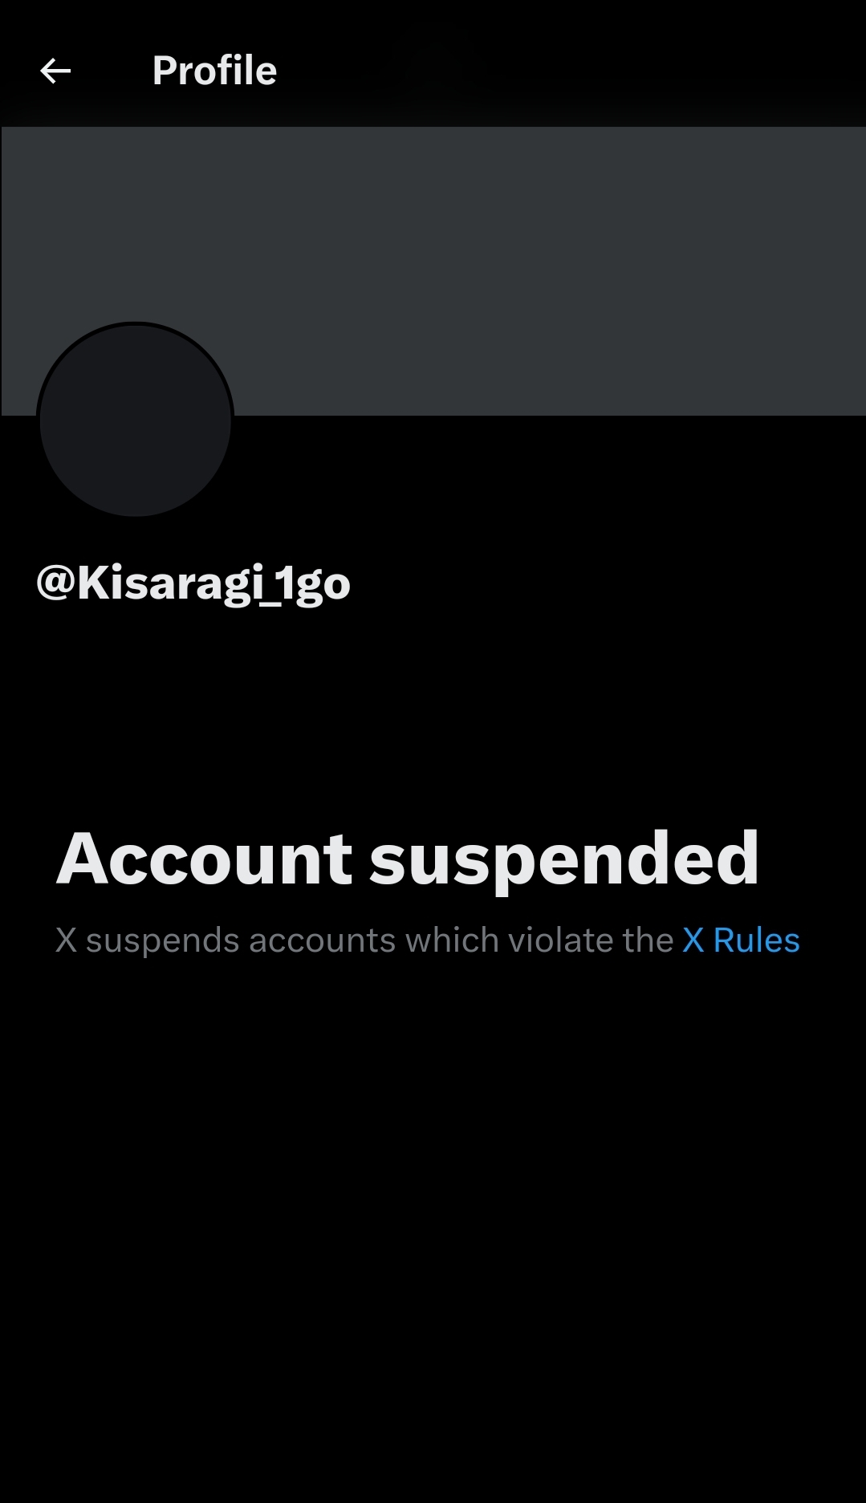Click the suspension explanation text

coord(428,940)
